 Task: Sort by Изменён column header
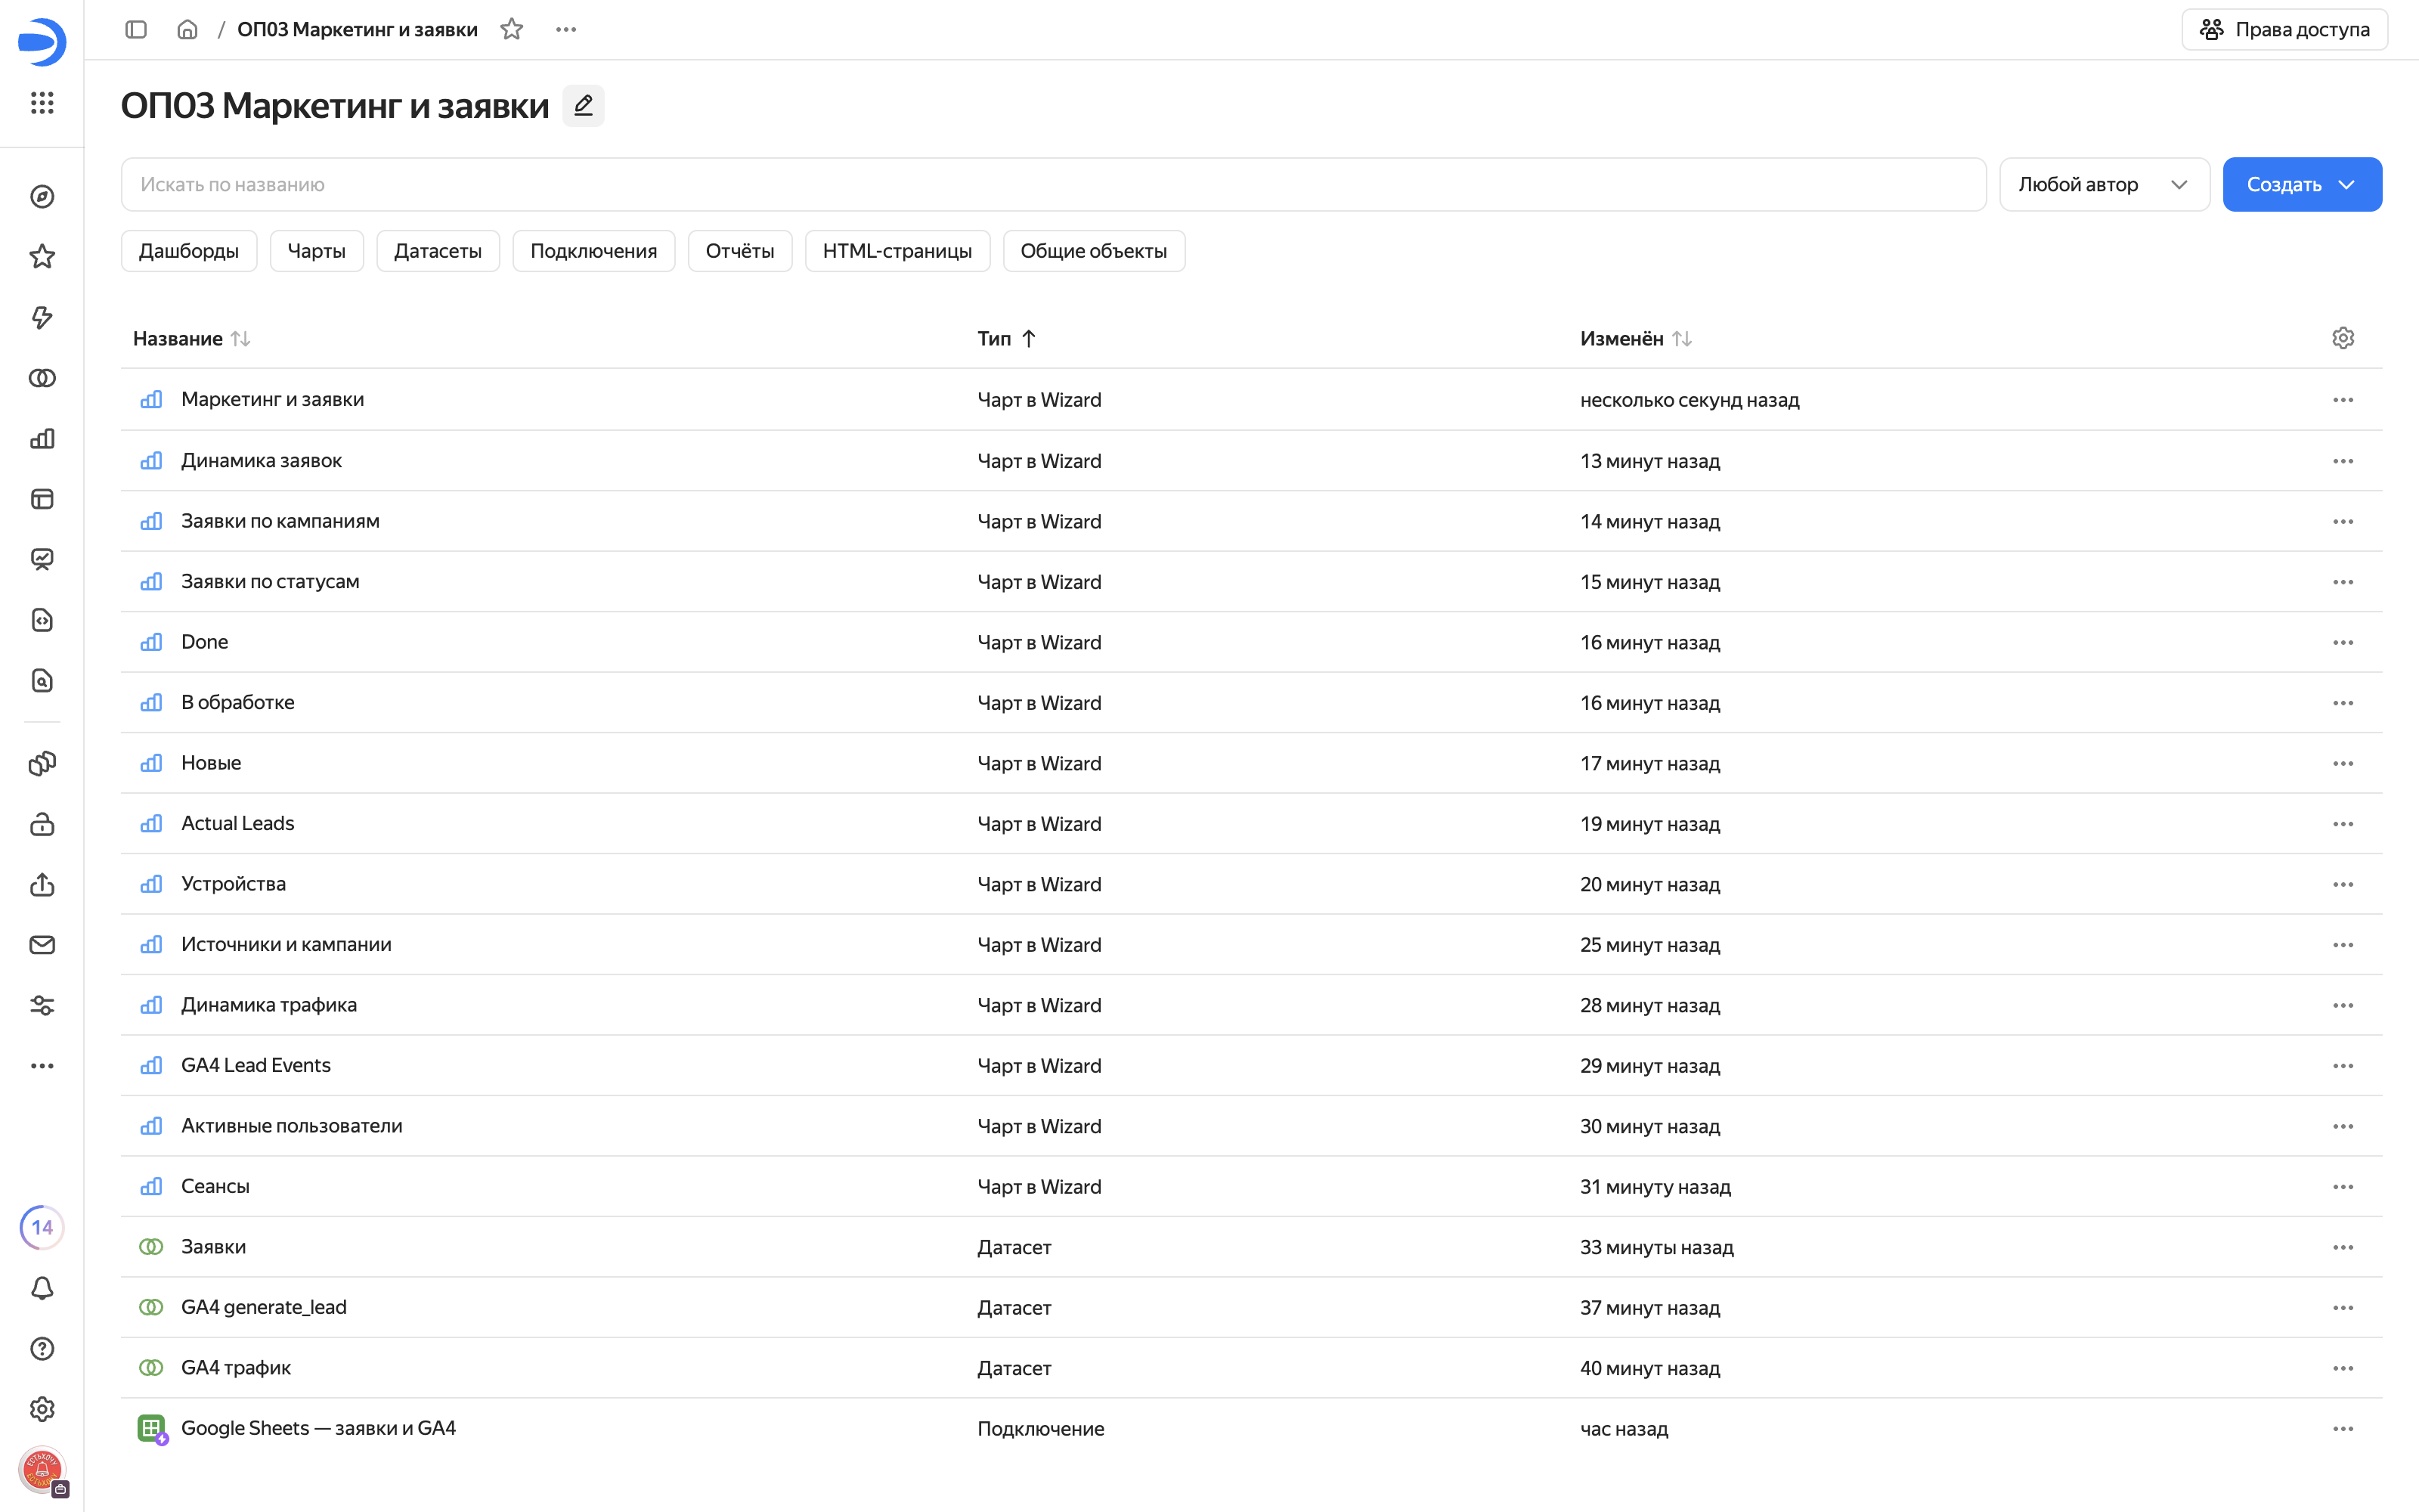coord(1635,338)
